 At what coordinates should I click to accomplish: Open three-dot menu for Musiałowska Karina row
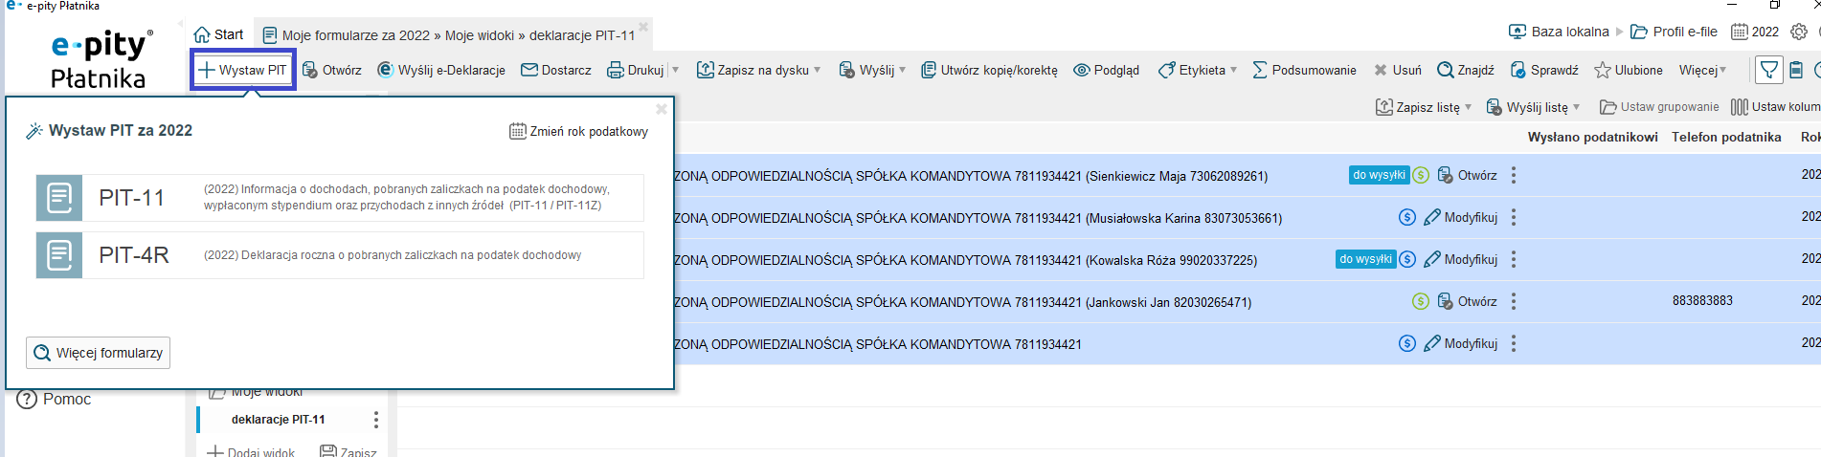[x=1514, y=217]
